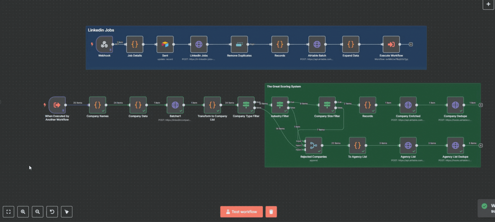Tidy up the workflow nodes
Viewport: 495px width, 222px height.
(x=67, y=212)
